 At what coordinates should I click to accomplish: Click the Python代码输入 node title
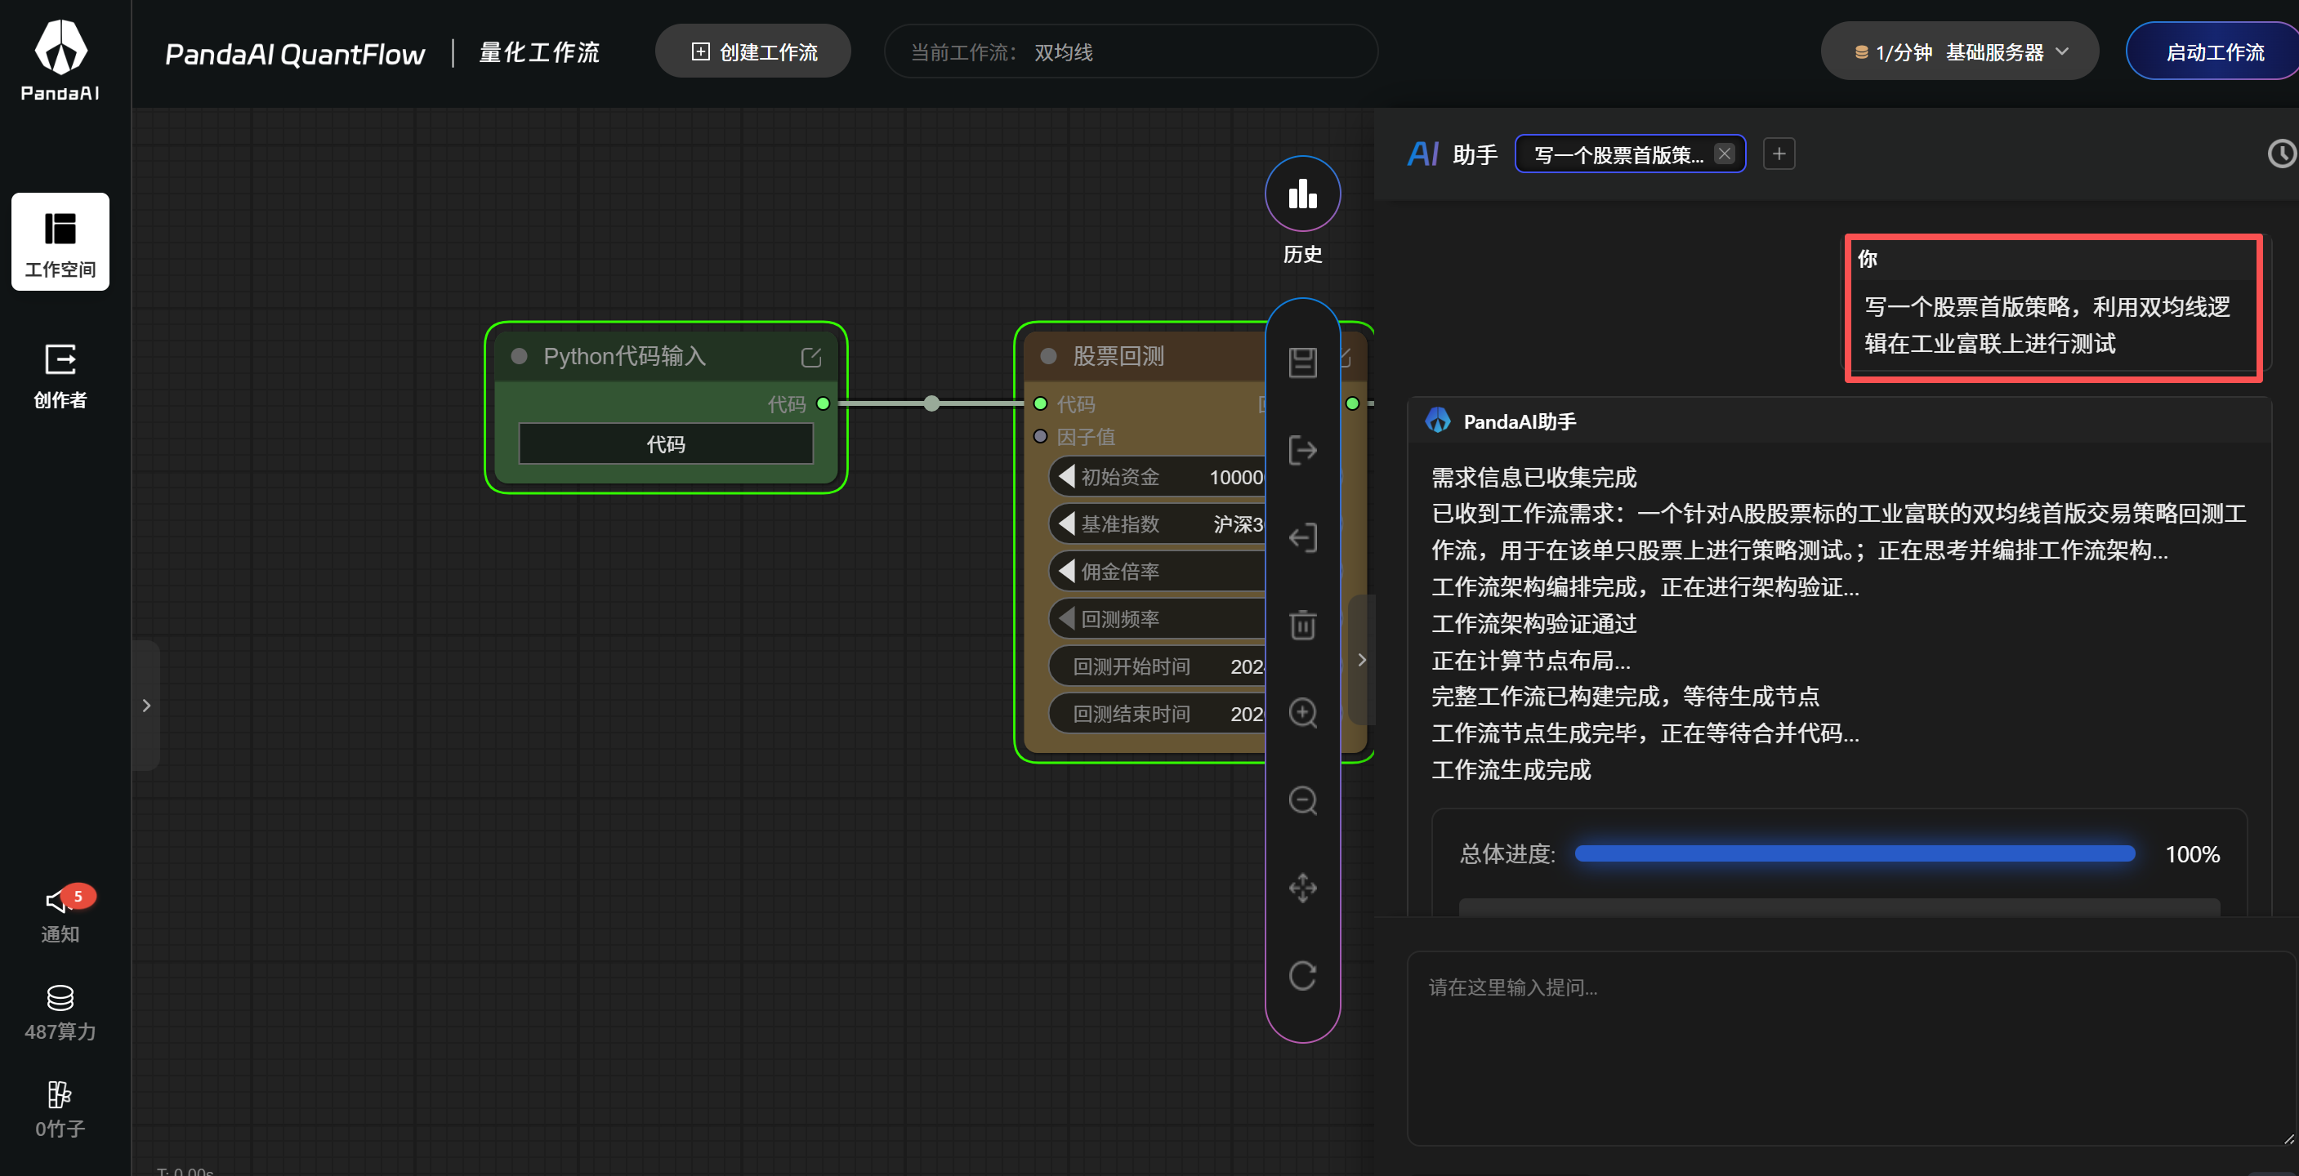tap(624, 356)
